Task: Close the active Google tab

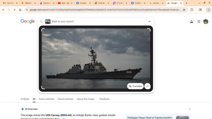Action: [181, 3]
